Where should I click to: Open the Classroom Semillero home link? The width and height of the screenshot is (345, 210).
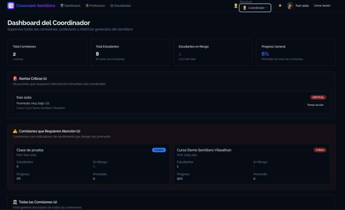point(36,6)
